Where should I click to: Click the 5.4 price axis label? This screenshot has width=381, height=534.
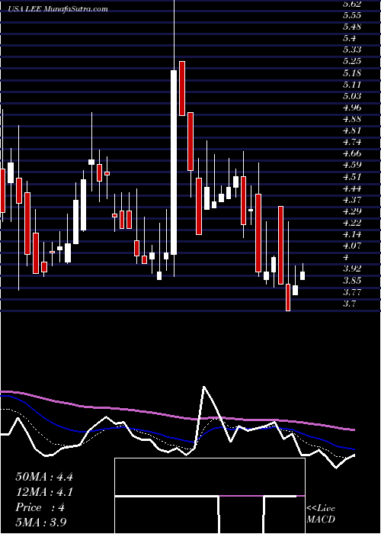click(349, 38)
